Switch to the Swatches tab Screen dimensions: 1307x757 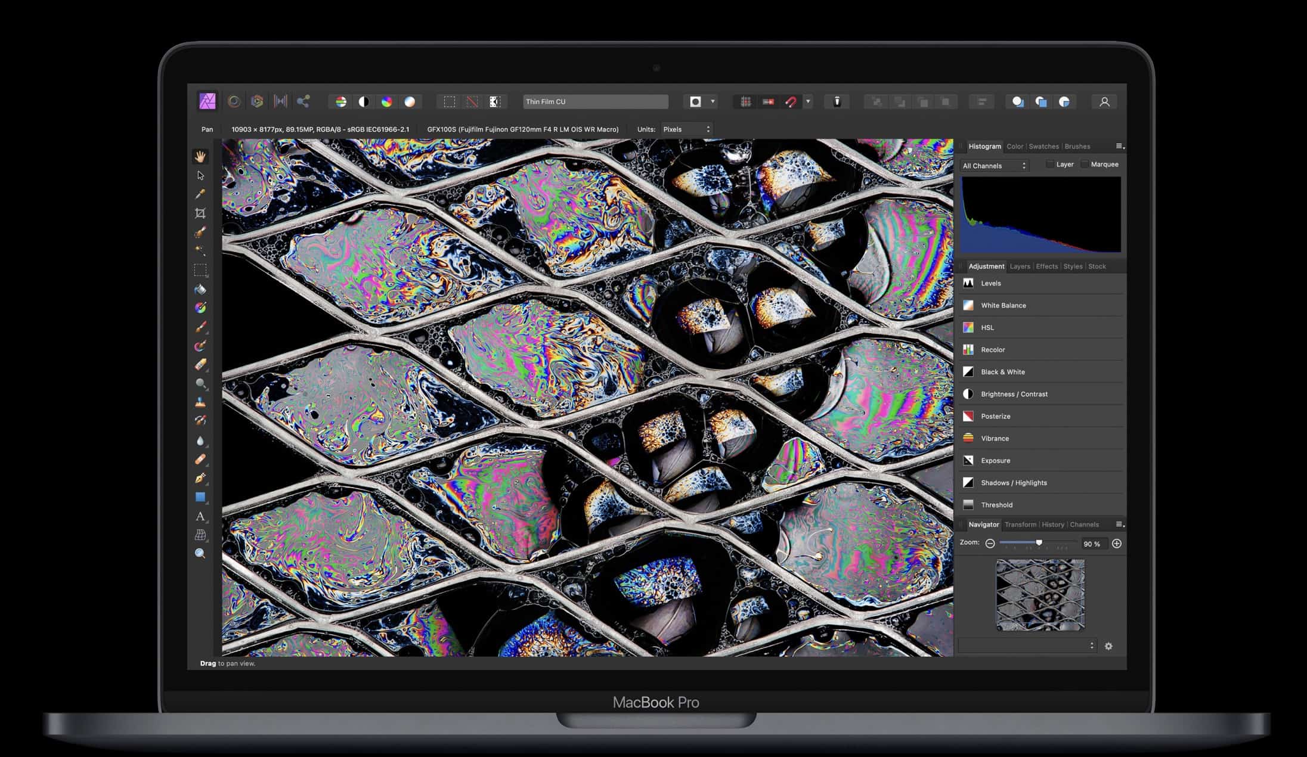[x=1044, y=147]
